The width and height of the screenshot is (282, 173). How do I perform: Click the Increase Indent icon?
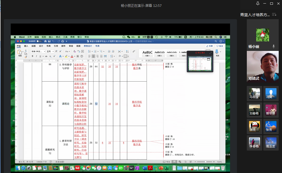tap(113, 51)
